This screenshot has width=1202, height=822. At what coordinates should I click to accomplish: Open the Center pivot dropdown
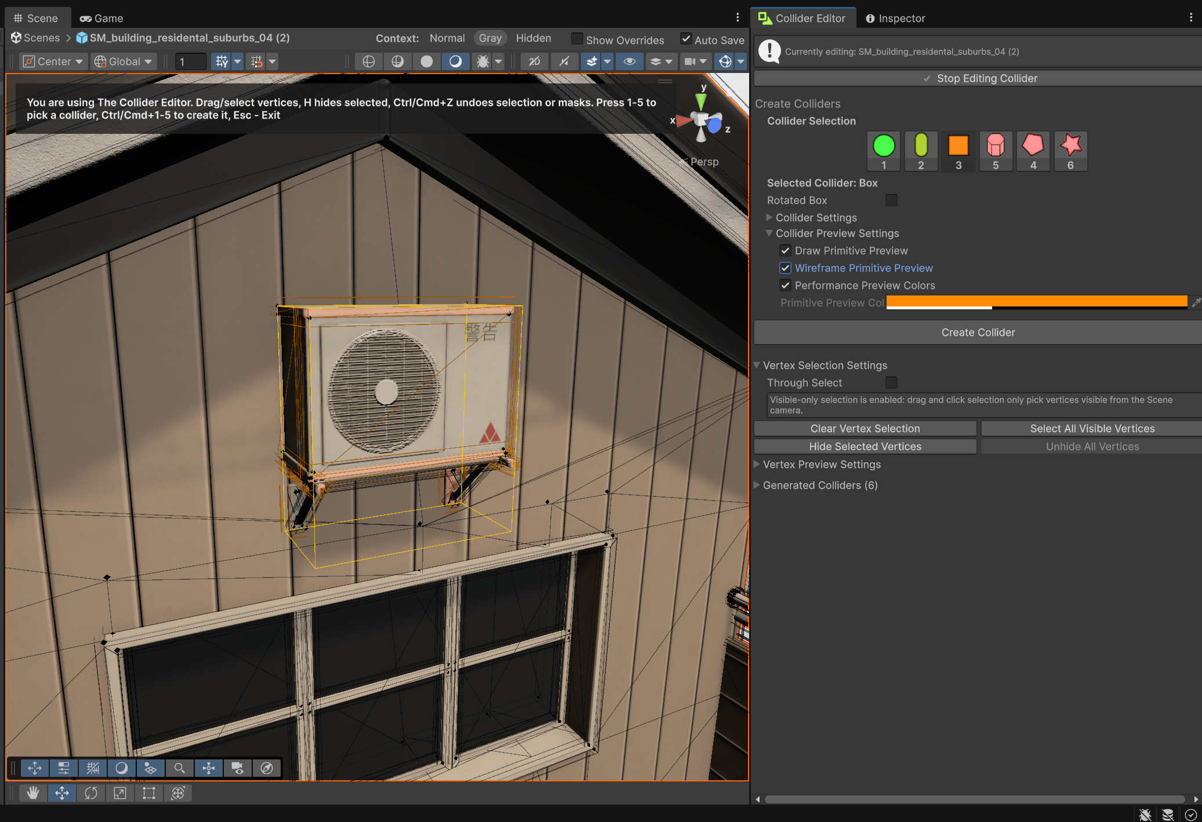click(53, 61)
